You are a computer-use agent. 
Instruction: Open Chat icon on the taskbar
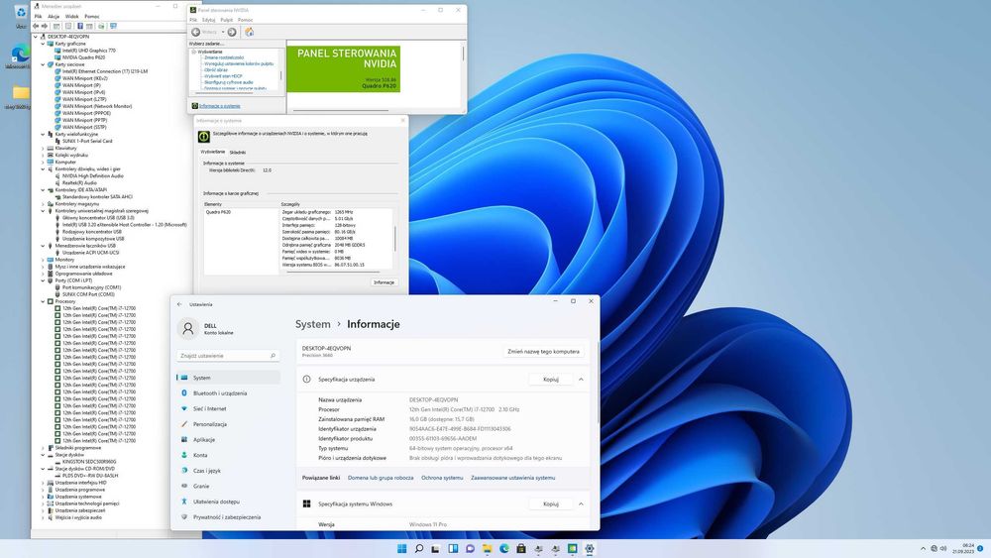click(x=470, y=548)
